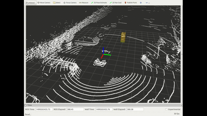Viewport: 207px width, 116px height.
Task: Click the ROS Elapsed value field
Action: coord(75,109)
